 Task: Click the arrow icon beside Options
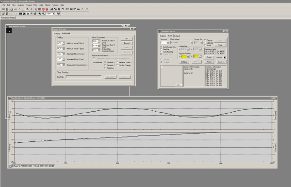225,57
